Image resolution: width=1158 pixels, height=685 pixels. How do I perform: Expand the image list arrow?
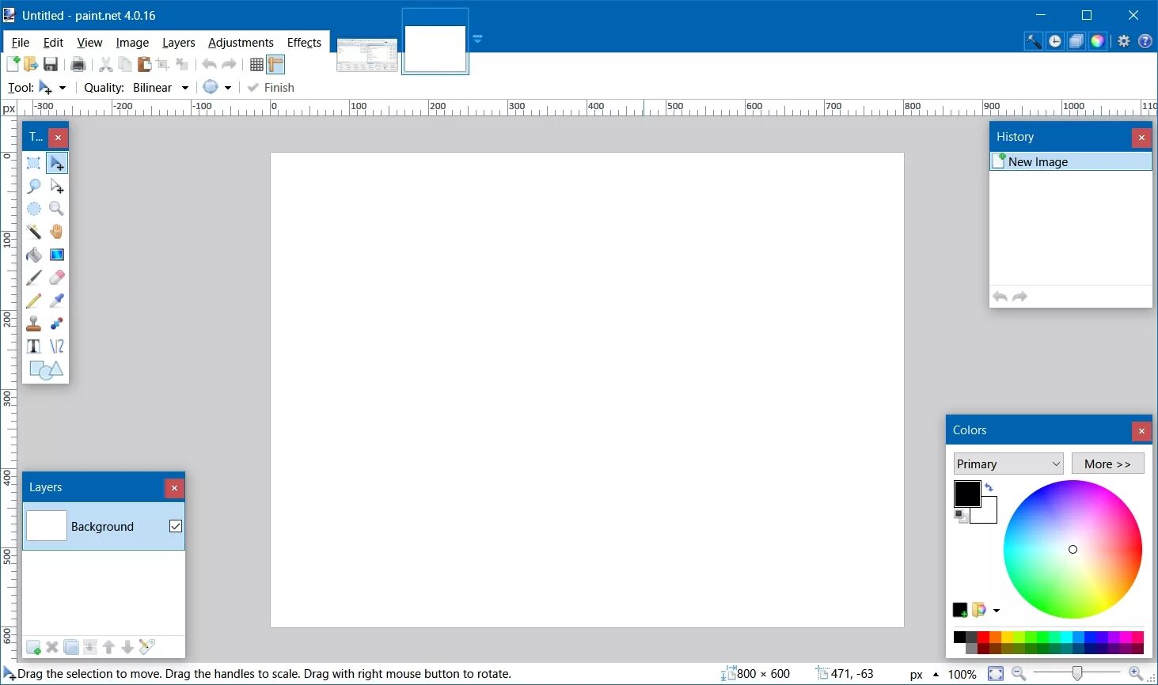pyautogui.click(x=477, y=39)
